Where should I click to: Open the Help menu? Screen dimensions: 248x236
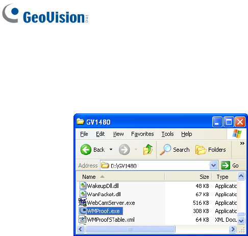[187, 134]
